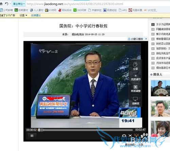Open ranked news item number 6 柳岩
This screenshot has height=151, width=170.
tap(161, 39)
